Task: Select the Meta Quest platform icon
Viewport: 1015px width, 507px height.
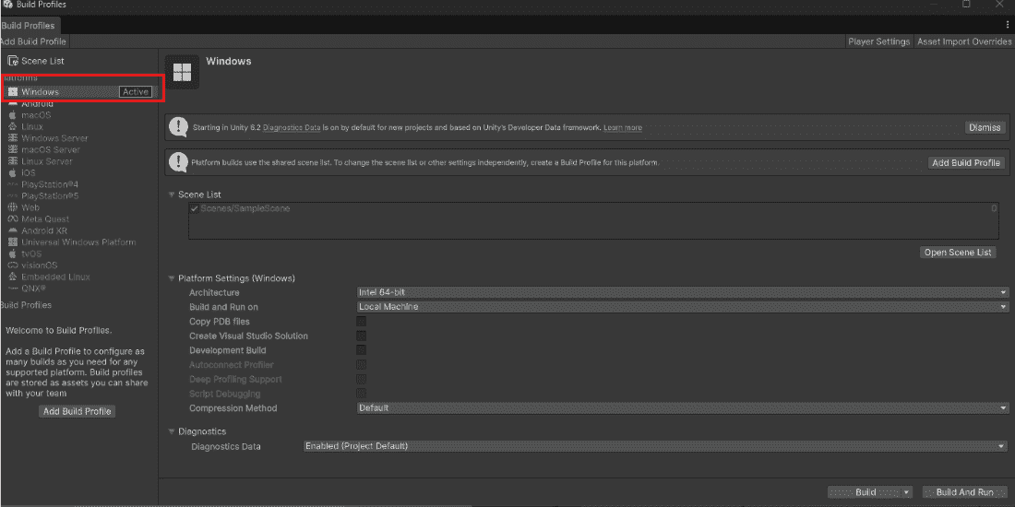Action: point(12,219)
